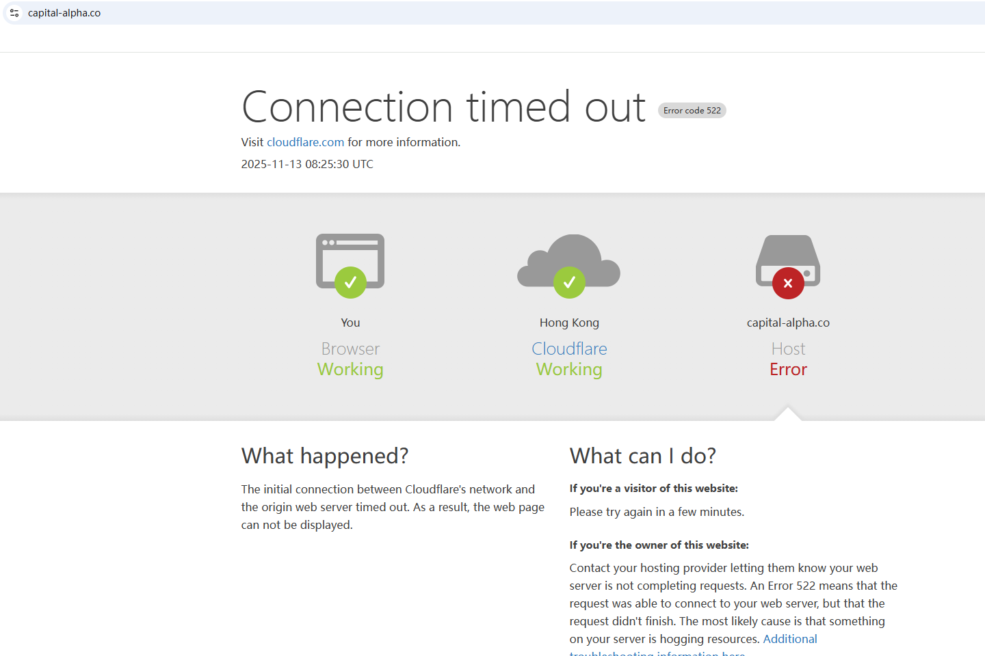The height and width of the screenshot is (656, 985).
Task: Click the capital-alpha.co address bar URL
Action: click(64, 13)
